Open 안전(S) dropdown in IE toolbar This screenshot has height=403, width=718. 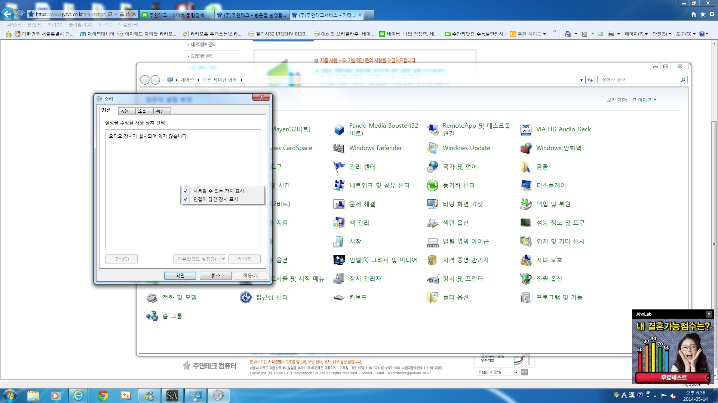point(662,34)
